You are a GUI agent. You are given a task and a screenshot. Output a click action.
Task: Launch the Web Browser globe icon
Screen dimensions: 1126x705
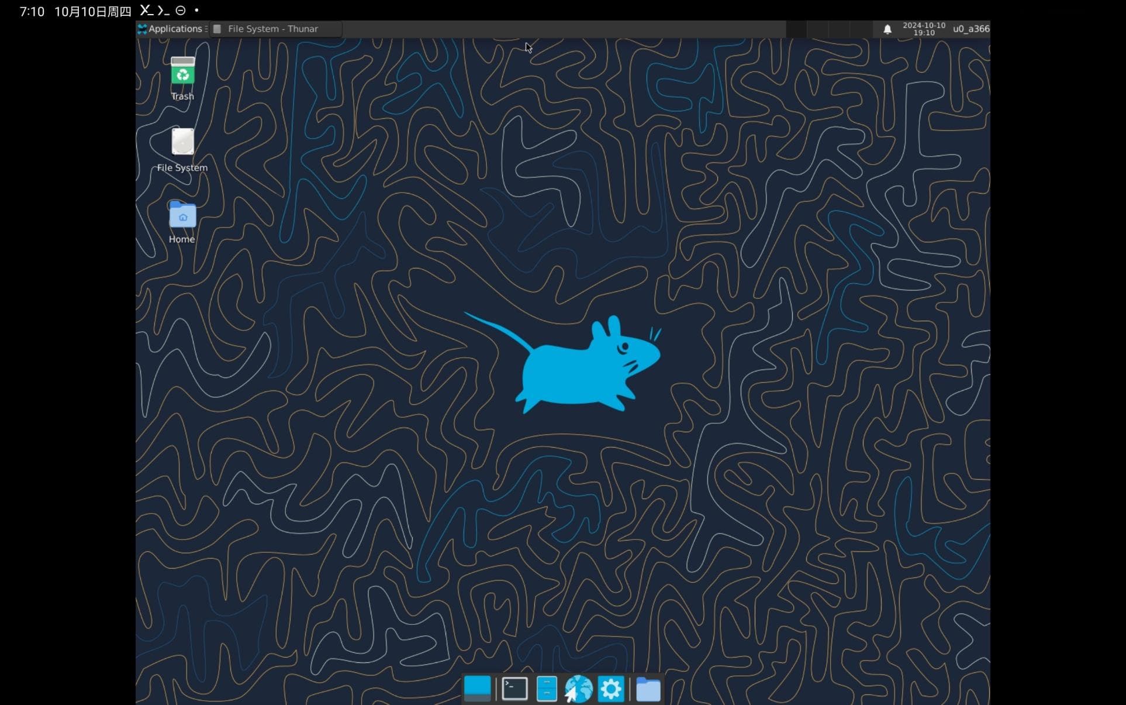[x=579, y=689]
